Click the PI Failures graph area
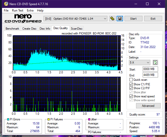Viewport: 167px width, 137px height. [67, 94]
